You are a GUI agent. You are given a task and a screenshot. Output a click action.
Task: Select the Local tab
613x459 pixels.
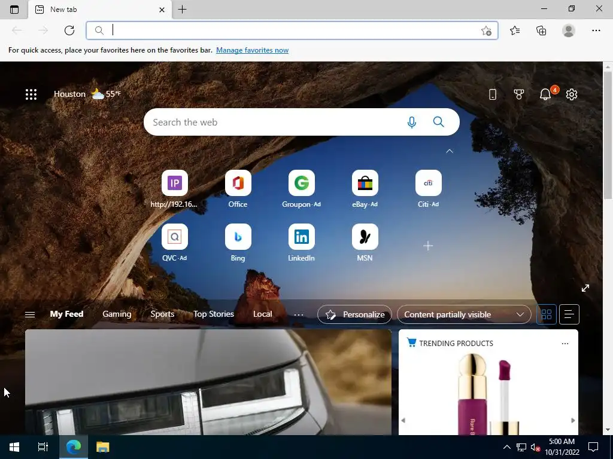262,314
